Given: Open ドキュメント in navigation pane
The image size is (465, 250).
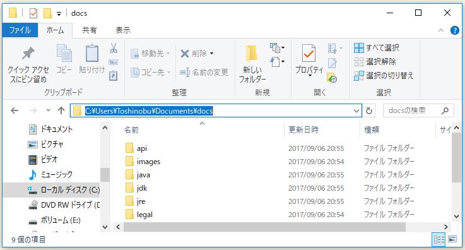Looking at the screenshot, I should click(50, 129).
